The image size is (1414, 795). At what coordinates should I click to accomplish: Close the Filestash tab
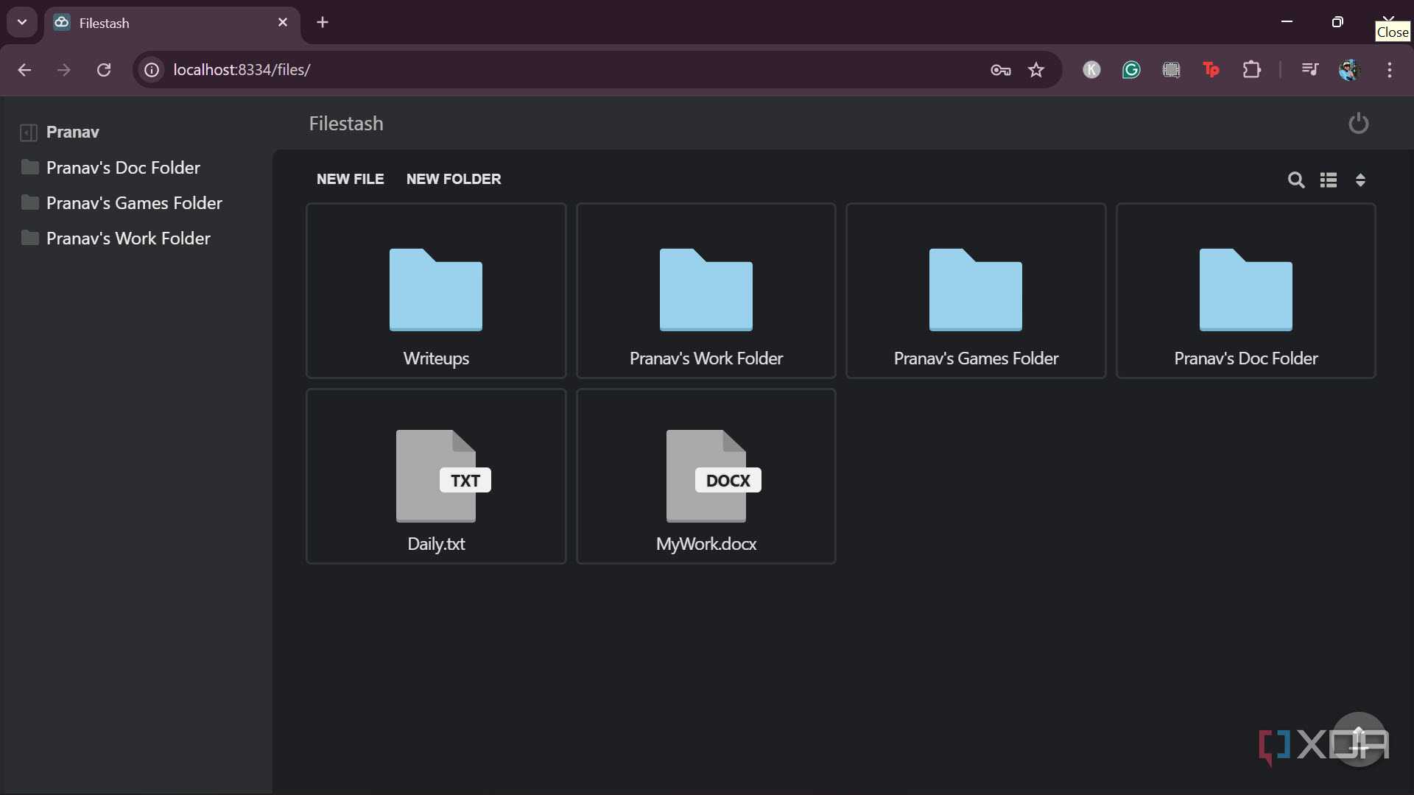point(283,23)
